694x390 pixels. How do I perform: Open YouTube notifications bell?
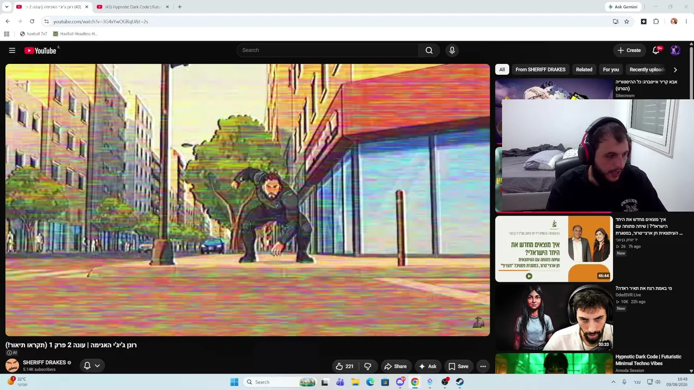656,50
